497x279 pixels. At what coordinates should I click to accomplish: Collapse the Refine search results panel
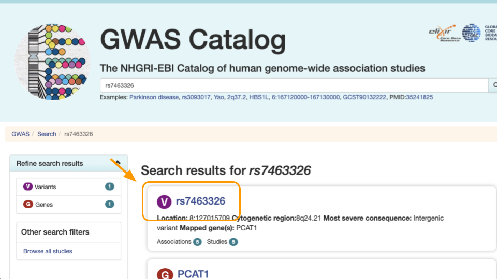[x=118, y=163]
